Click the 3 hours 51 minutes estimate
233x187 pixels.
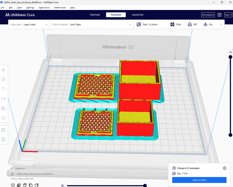click(188, 168)
